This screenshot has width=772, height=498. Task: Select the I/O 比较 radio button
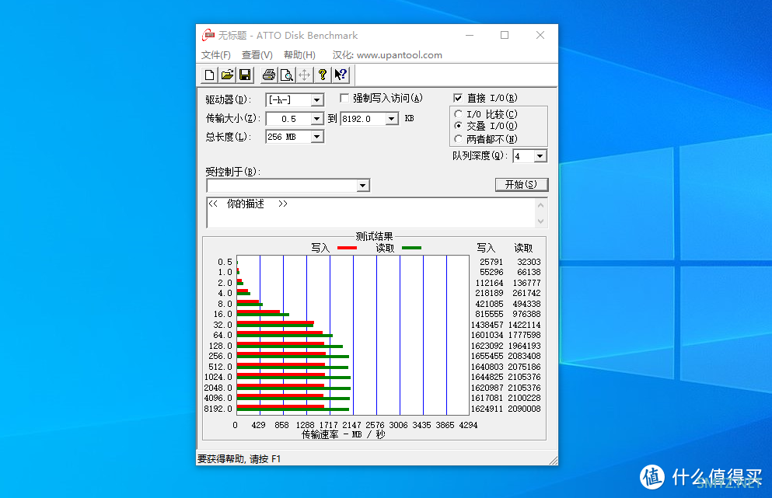(459, 114)
